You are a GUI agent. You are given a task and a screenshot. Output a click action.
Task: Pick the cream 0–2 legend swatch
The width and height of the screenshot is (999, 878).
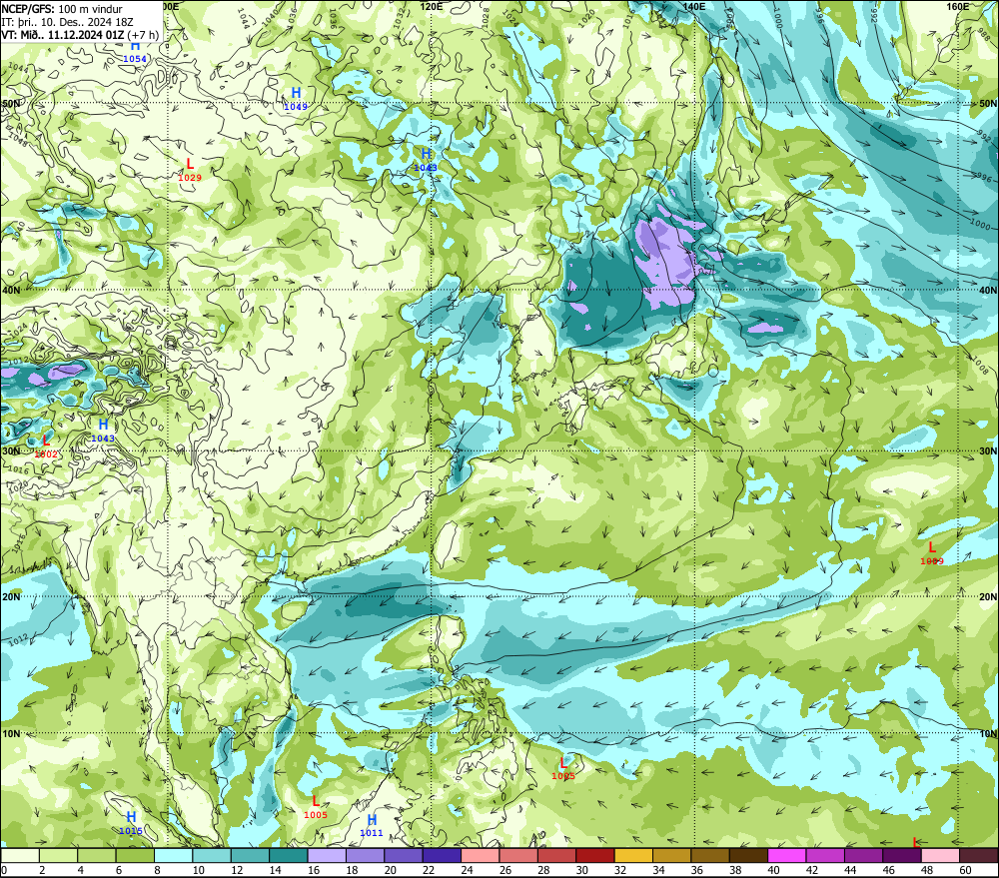point(20,855)
